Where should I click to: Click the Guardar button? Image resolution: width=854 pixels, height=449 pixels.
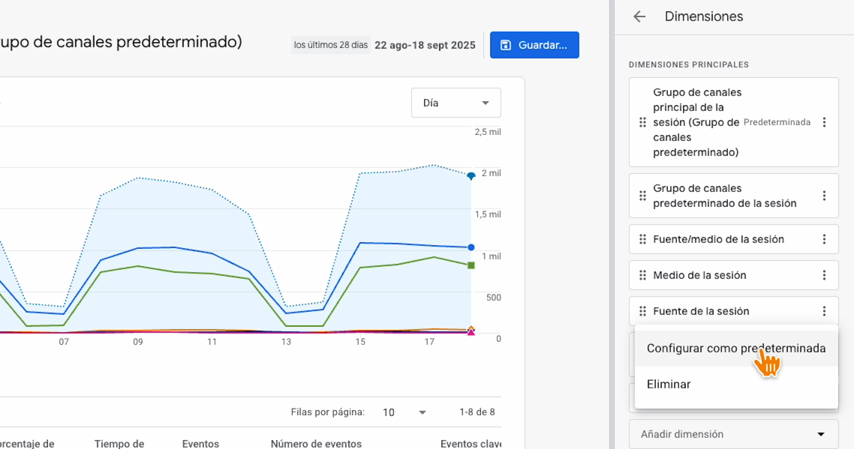[534, 45]
